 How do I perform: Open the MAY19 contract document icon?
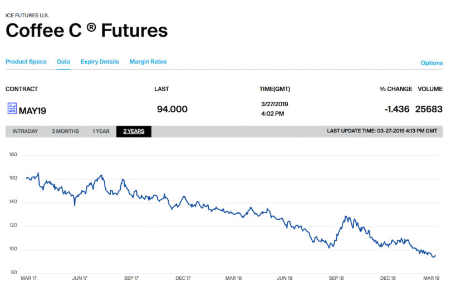pos(12,108)
